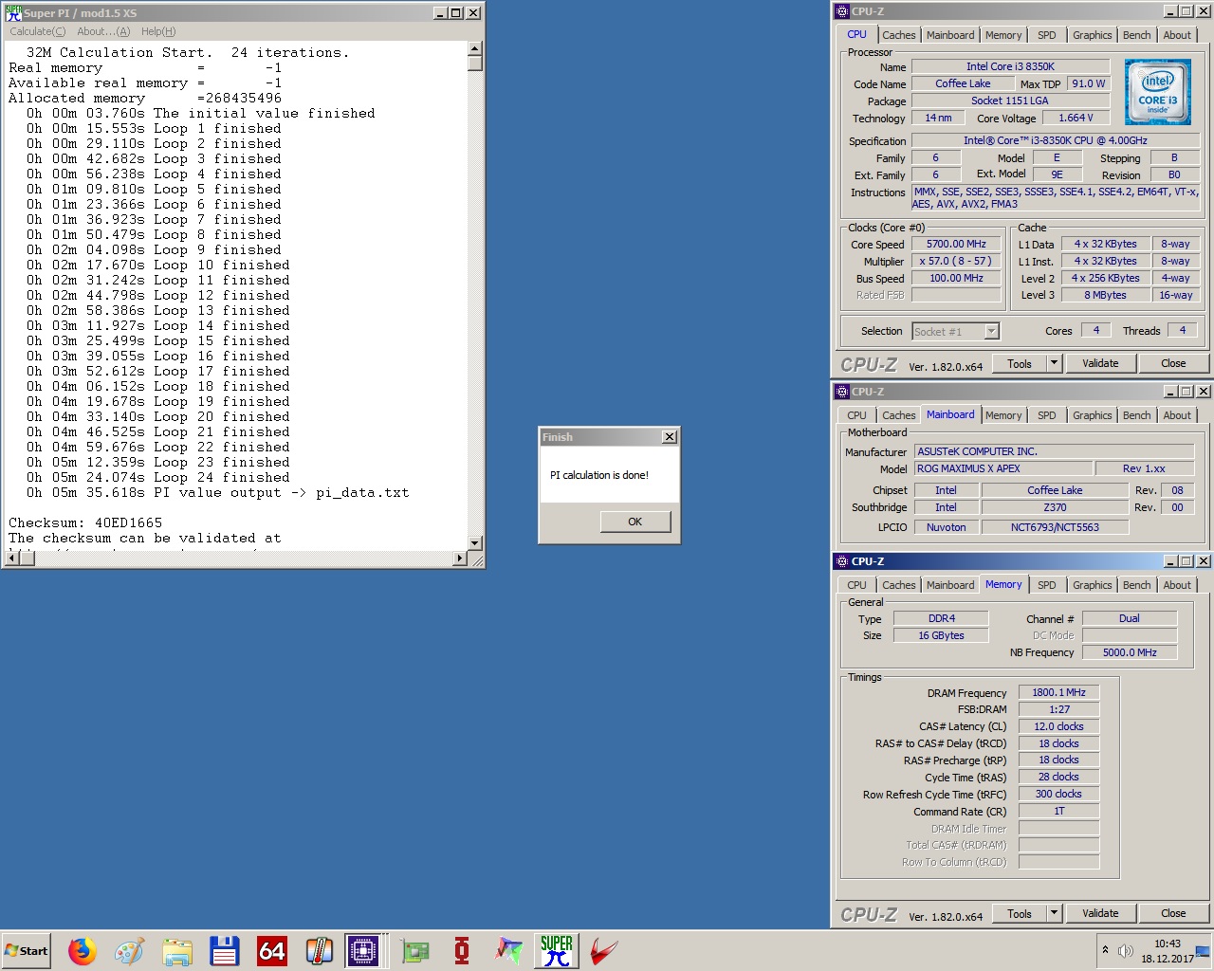
Task: Close the Finish dialog with its X
Action: [x=670, y=437]
